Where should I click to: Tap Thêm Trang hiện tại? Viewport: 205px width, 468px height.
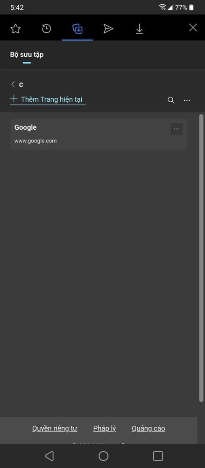click(x=48, y=99)
